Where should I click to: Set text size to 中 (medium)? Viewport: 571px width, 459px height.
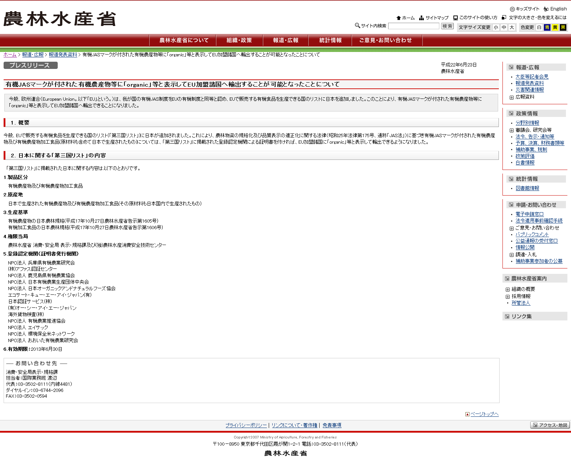(504, 27)
